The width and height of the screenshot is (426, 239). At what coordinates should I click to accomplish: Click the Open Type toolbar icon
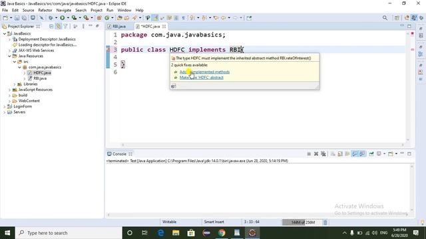tap(120, 18)
